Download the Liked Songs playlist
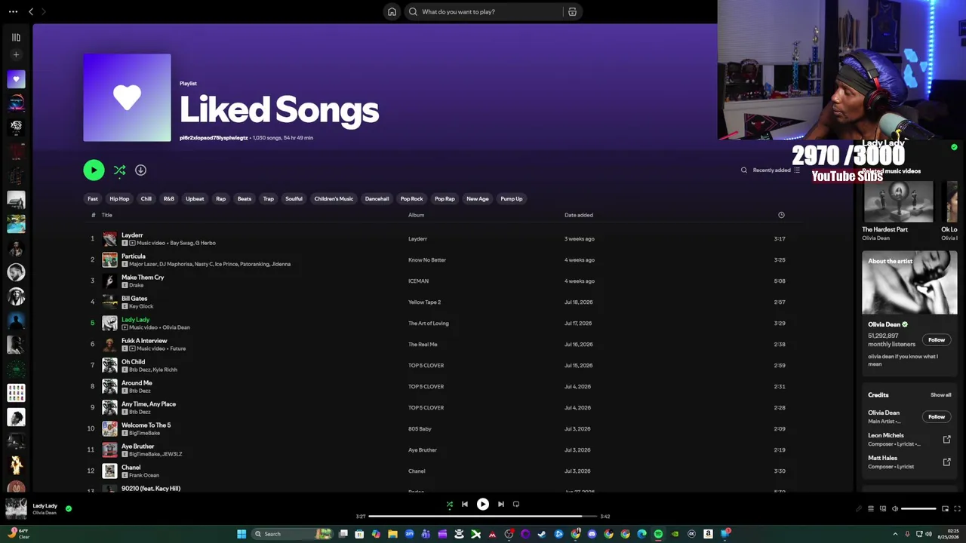Image resolution: width=966 pixels, height=543 pixels. click(x=140, y=170)
